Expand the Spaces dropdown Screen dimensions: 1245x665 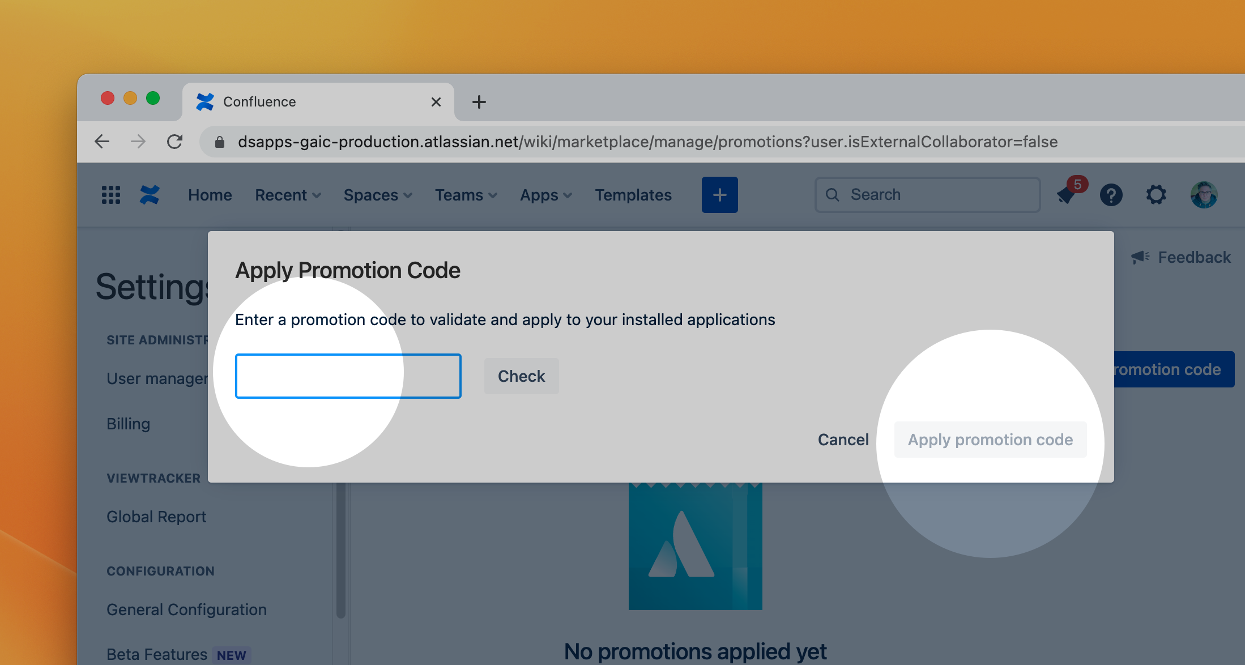(x=377, y=195)
